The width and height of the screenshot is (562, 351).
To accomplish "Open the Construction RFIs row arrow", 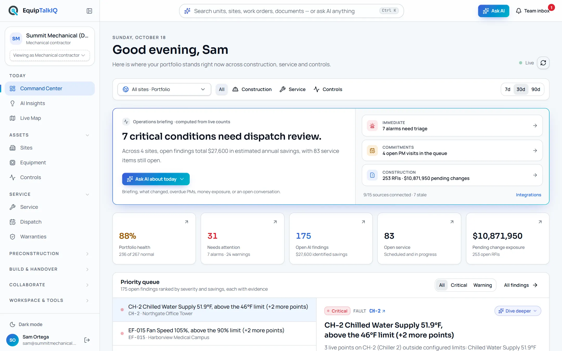I will [x=535, y=175].
